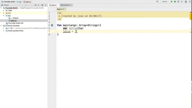Image resolution: width=192 pixels, height=108 pixels.
Task: Expand the out folder
Action: [4, 13]
